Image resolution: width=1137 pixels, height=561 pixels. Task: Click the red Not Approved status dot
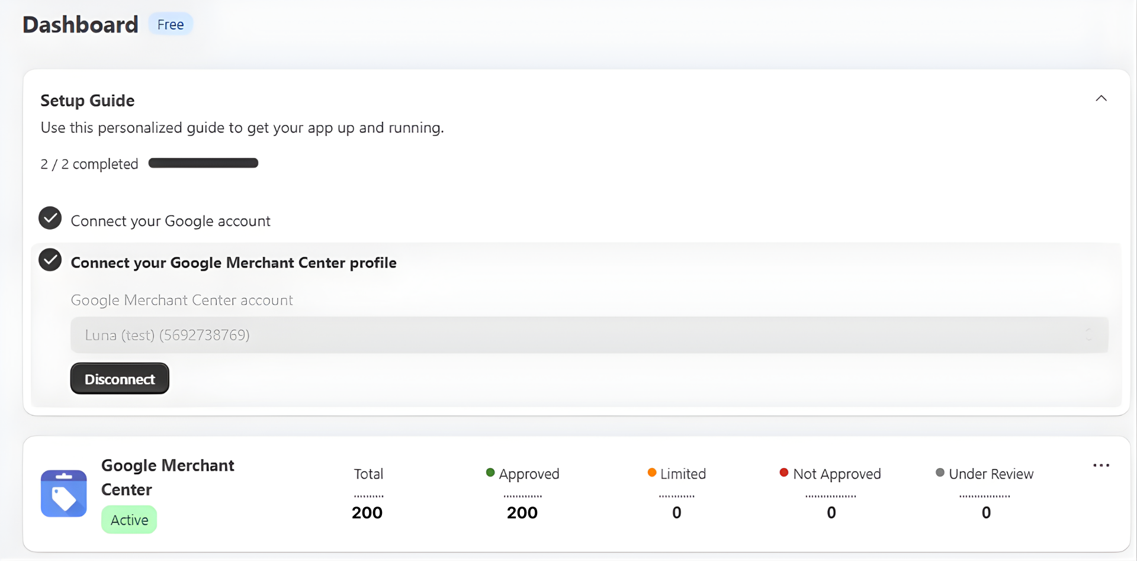coord(784,472)
